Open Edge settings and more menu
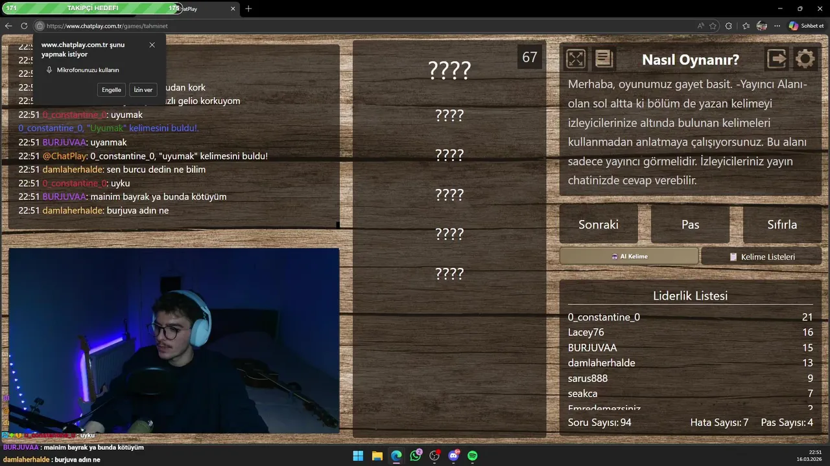 click(777, 26)
